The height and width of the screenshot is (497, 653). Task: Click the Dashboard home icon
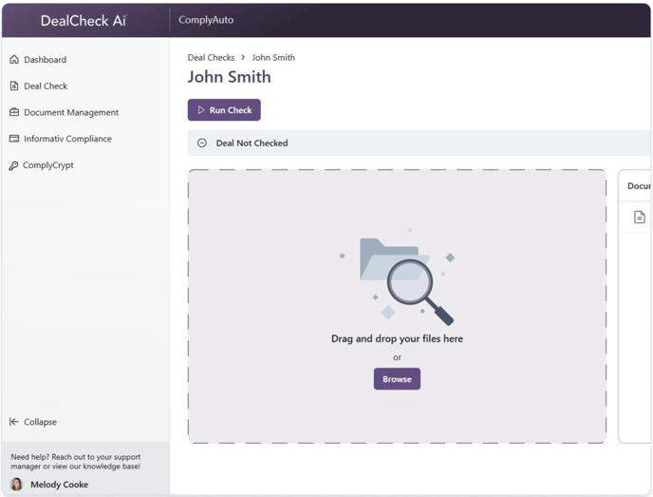(x=14, y=60)
